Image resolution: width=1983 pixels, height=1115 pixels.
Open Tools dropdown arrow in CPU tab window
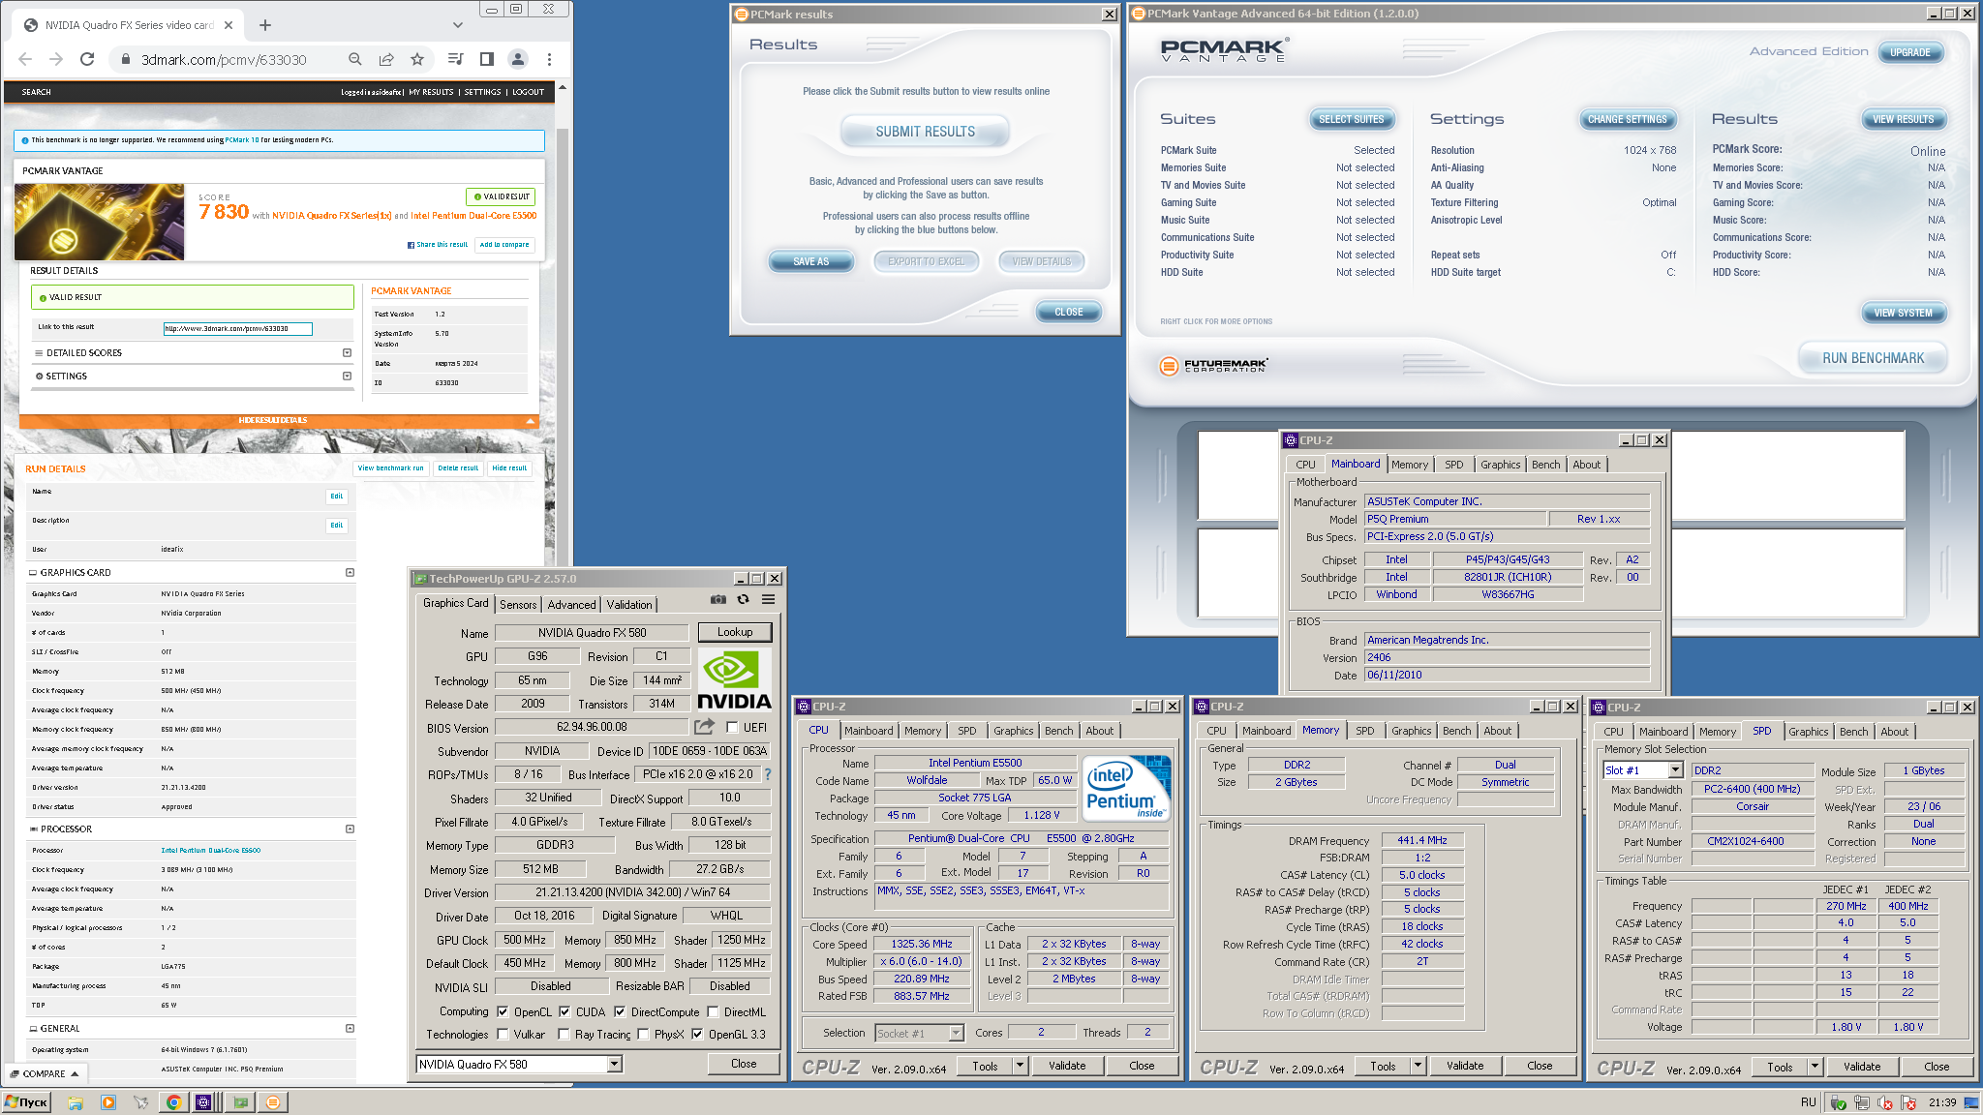pyautogui.click(x=1020, y=1066)
